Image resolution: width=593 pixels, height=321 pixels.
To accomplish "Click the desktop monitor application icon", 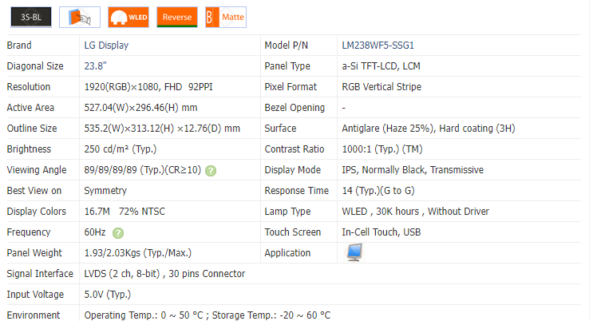I will pos(354,252).
